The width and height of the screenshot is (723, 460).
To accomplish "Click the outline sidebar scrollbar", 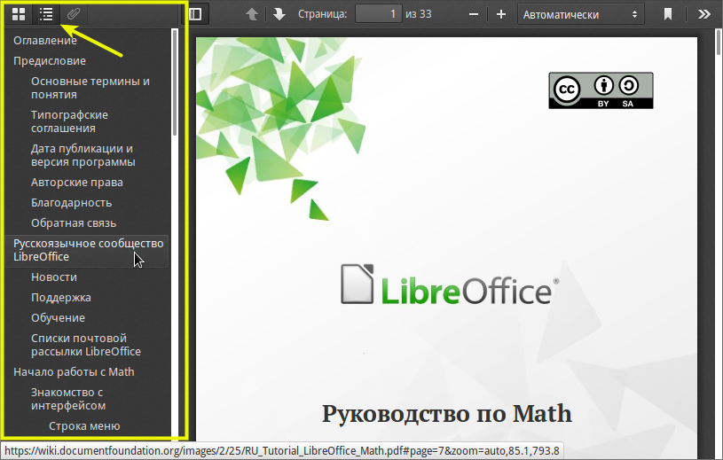I will (x=175, y=82).
